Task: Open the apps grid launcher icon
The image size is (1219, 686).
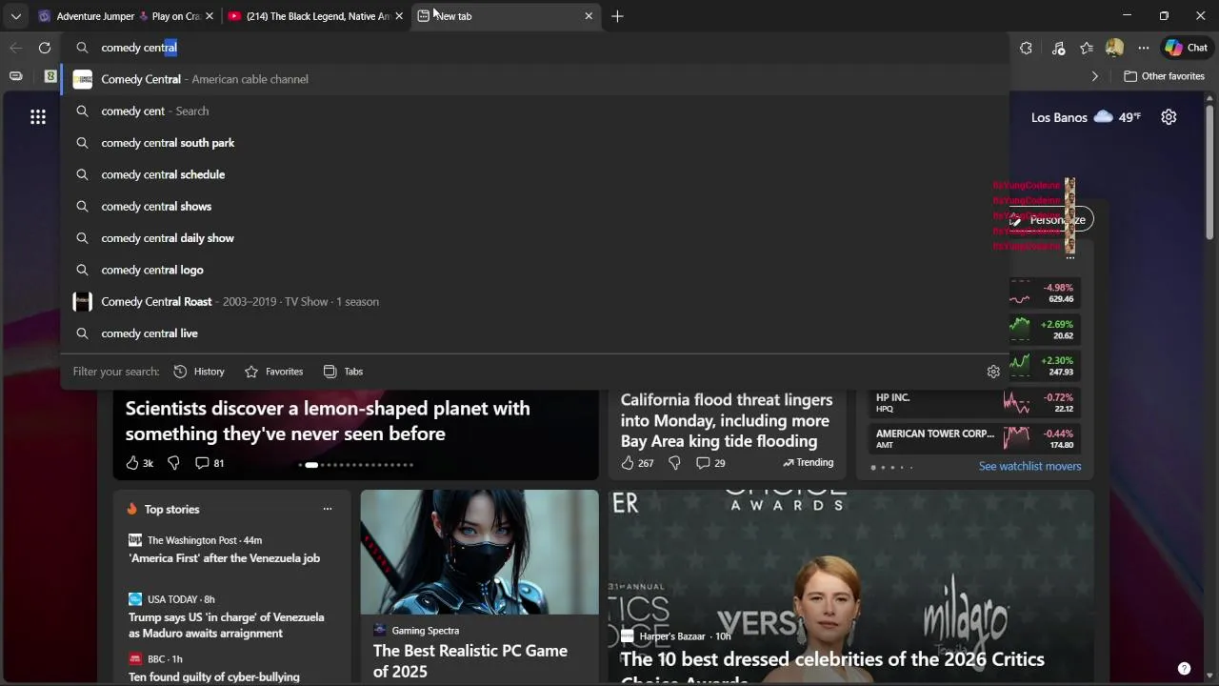Action: point(38,117)
